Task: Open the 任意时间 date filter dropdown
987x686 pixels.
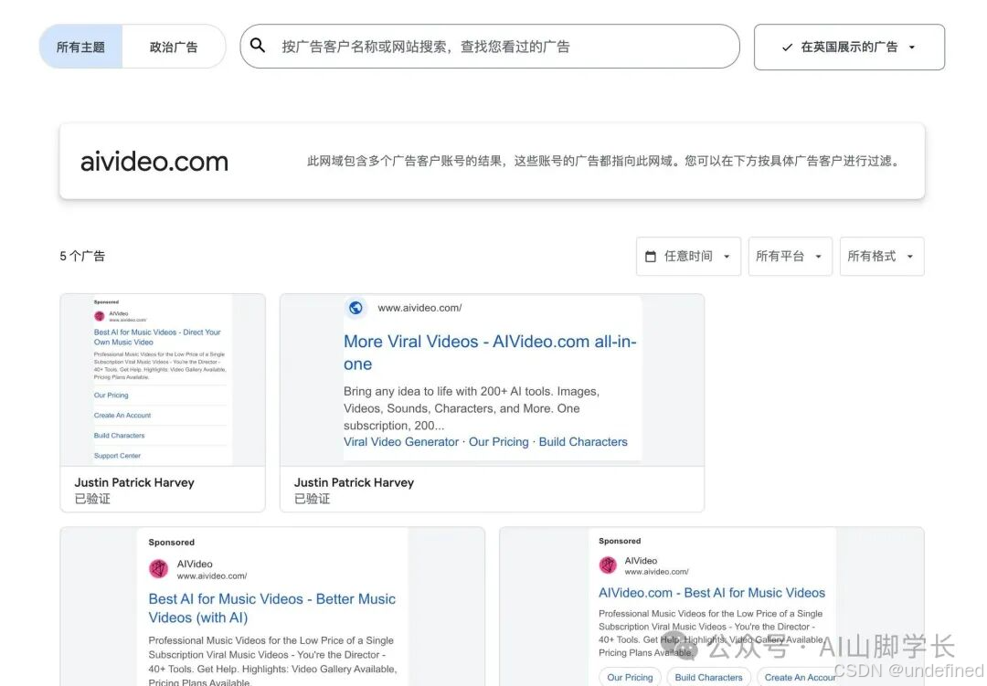Action: click(689, 256)
